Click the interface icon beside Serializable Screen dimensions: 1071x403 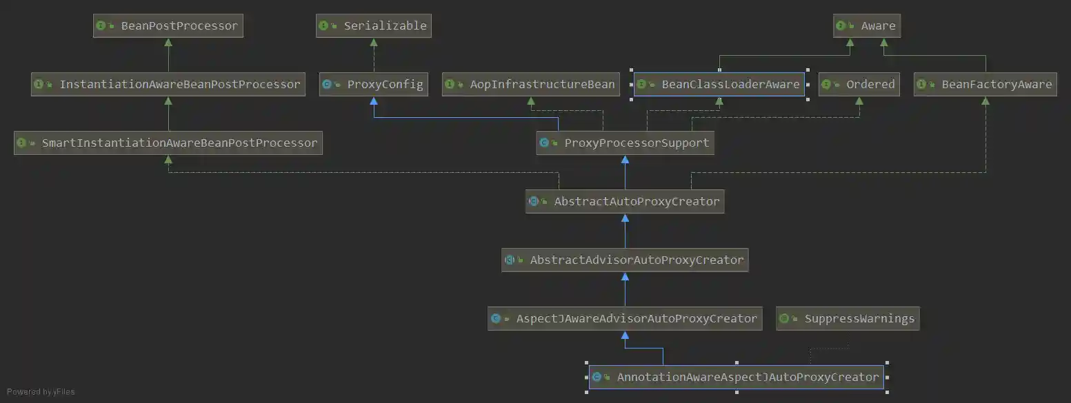pos(324,26)
